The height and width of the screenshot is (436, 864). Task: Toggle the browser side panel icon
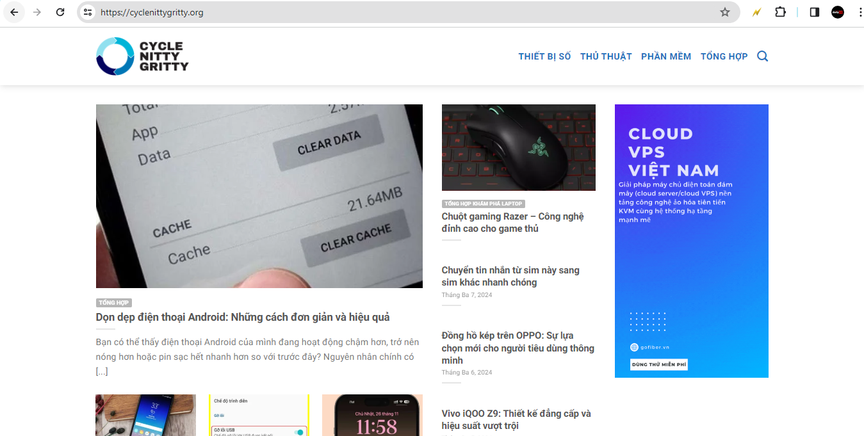[x=815, y=12]
